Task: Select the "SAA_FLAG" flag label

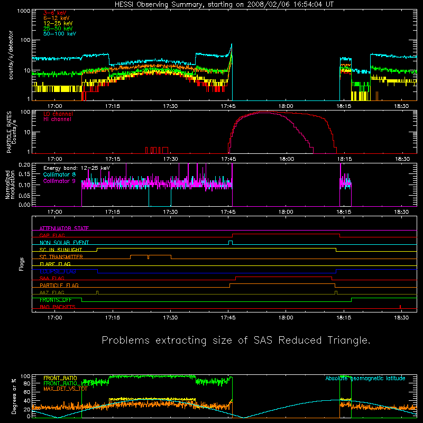Action: (x=52, y=278)
